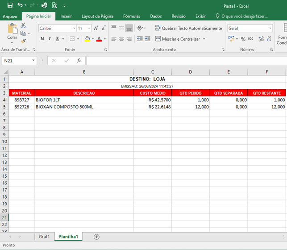Open the Borders dropdown arrow
287x250 pixels.
78,39
